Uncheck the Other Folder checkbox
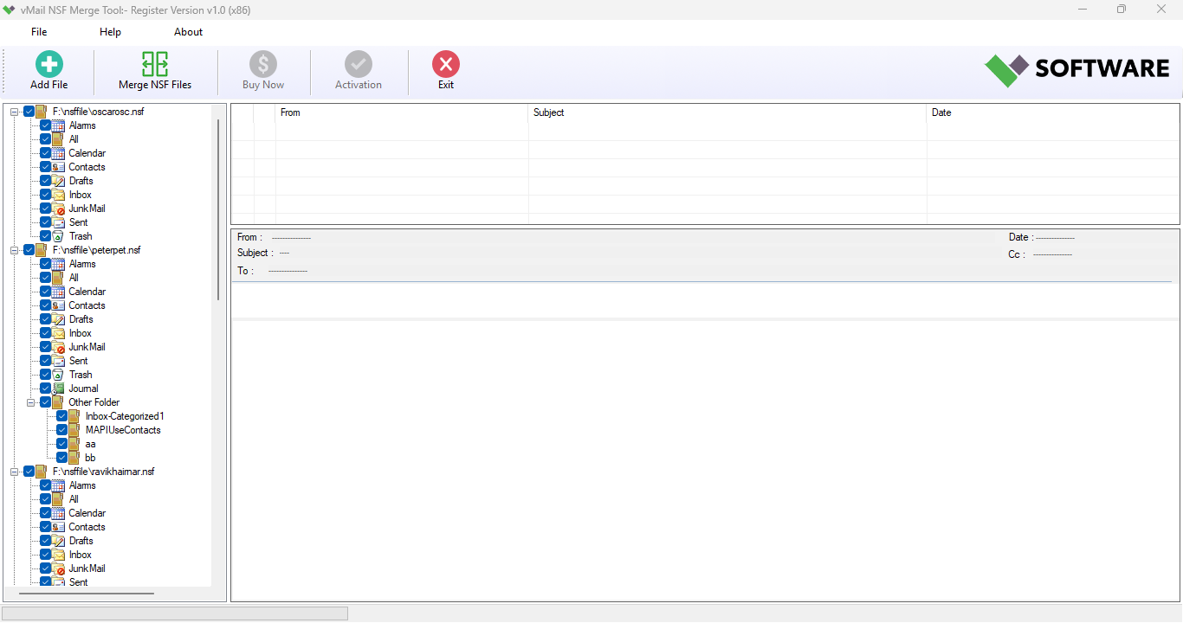 point(45,402)
